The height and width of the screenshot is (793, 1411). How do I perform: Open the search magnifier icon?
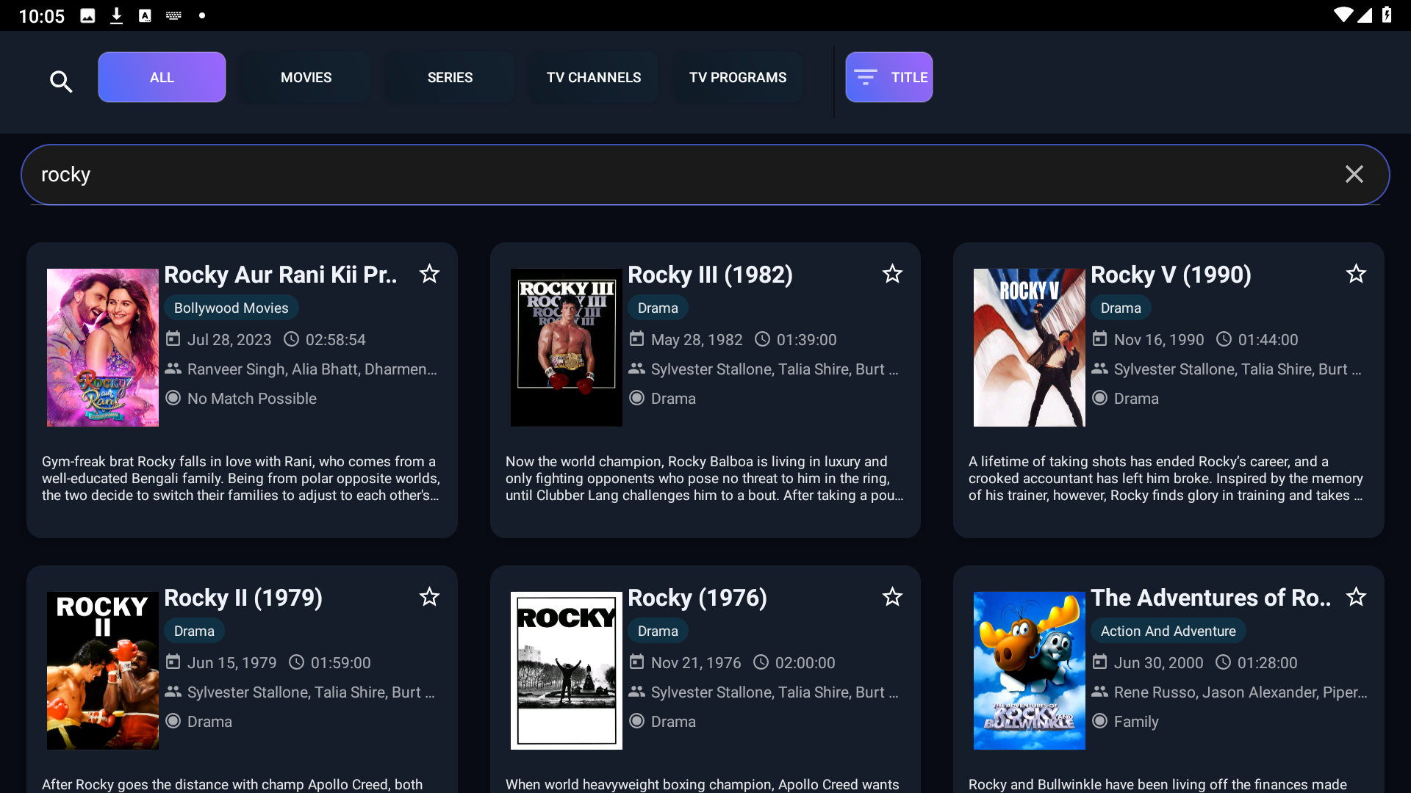[x=62, y=82]
